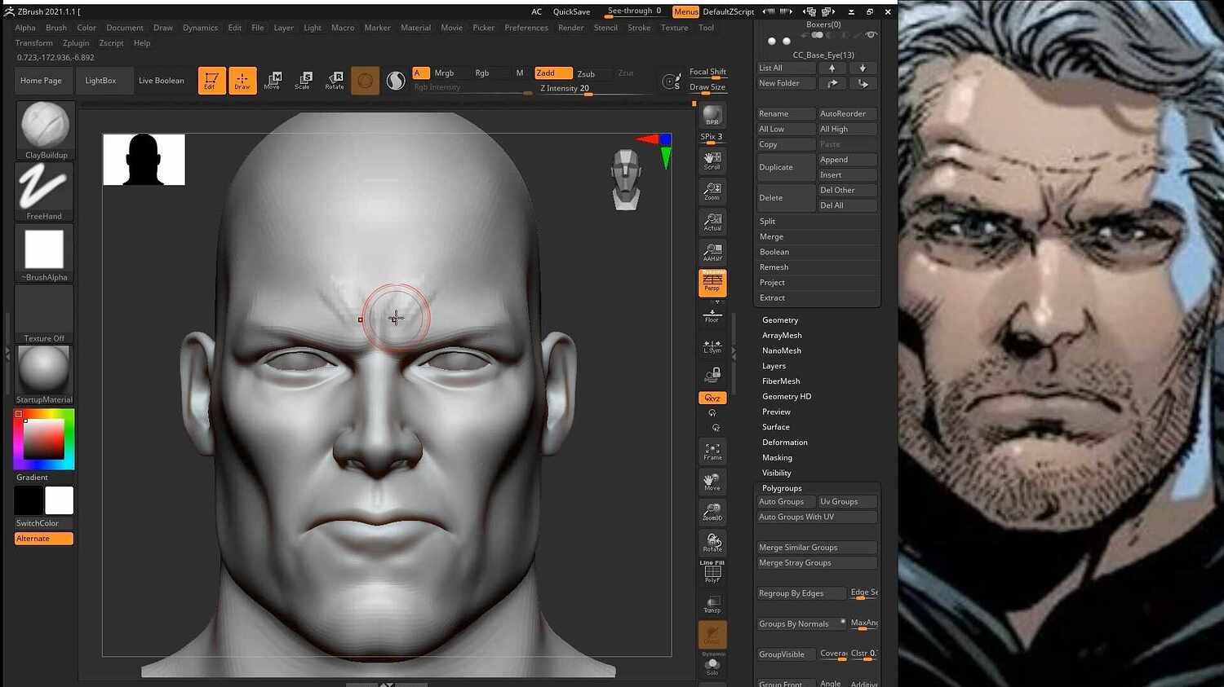Open the Layers subpalette
Screen dimensions: 1224x687
[774, 366]
